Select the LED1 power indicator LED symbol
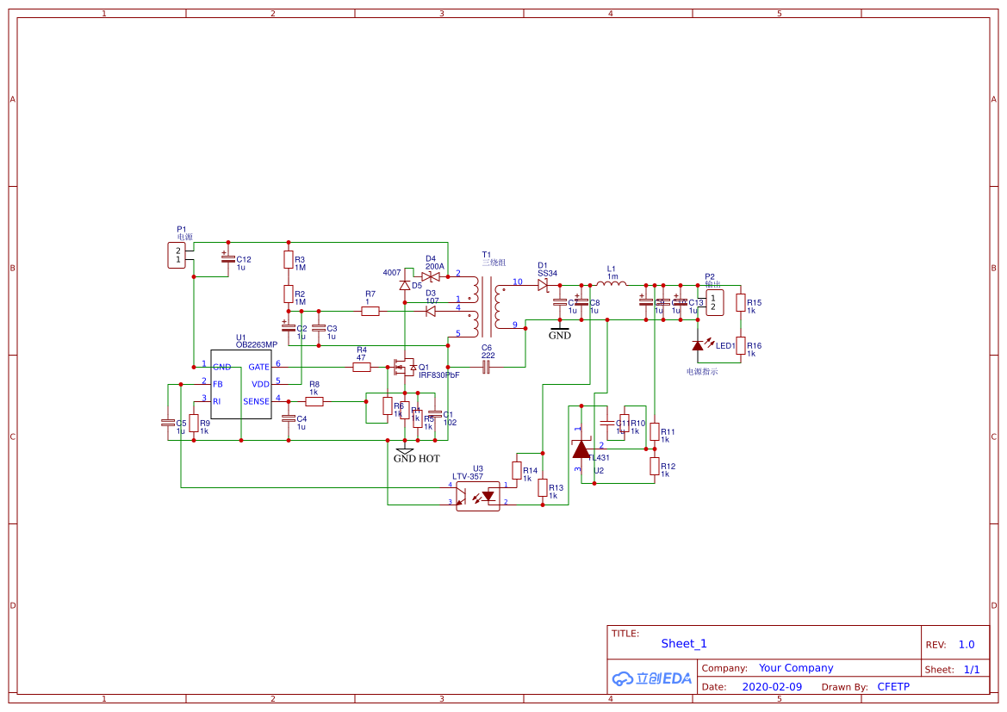Viewport: 1007px width, 712px height. (x=703, y=344)
